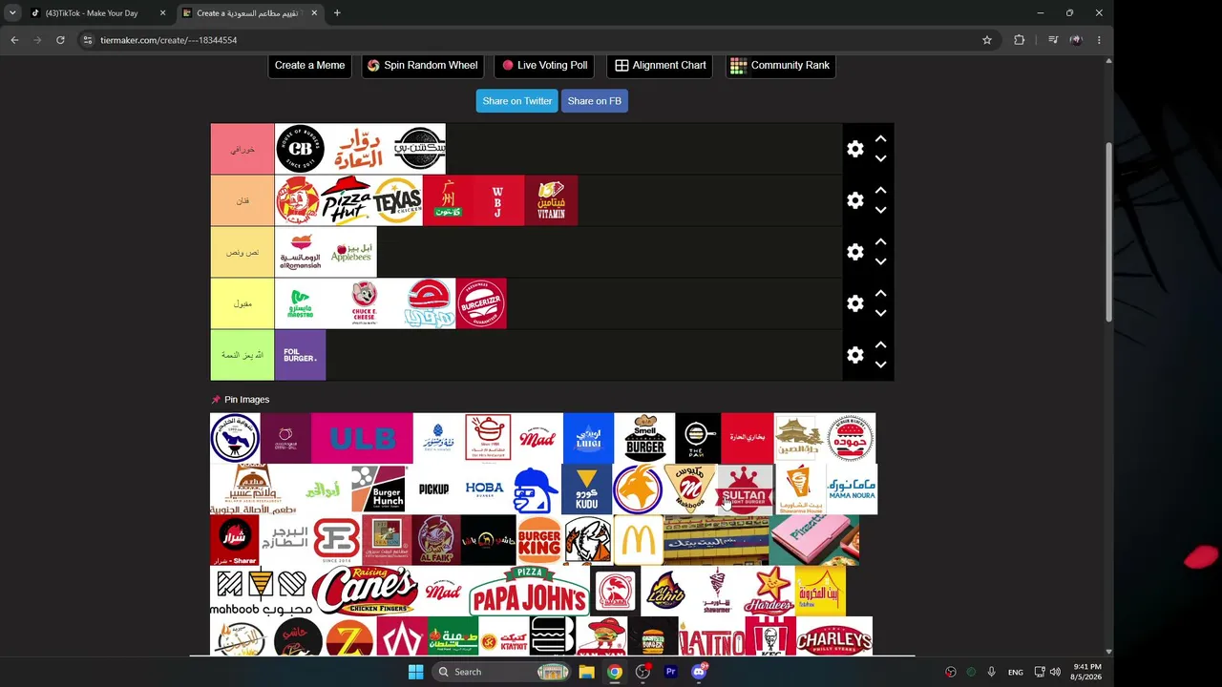
Task: Click the red top tier label
Action: (242, 149)
